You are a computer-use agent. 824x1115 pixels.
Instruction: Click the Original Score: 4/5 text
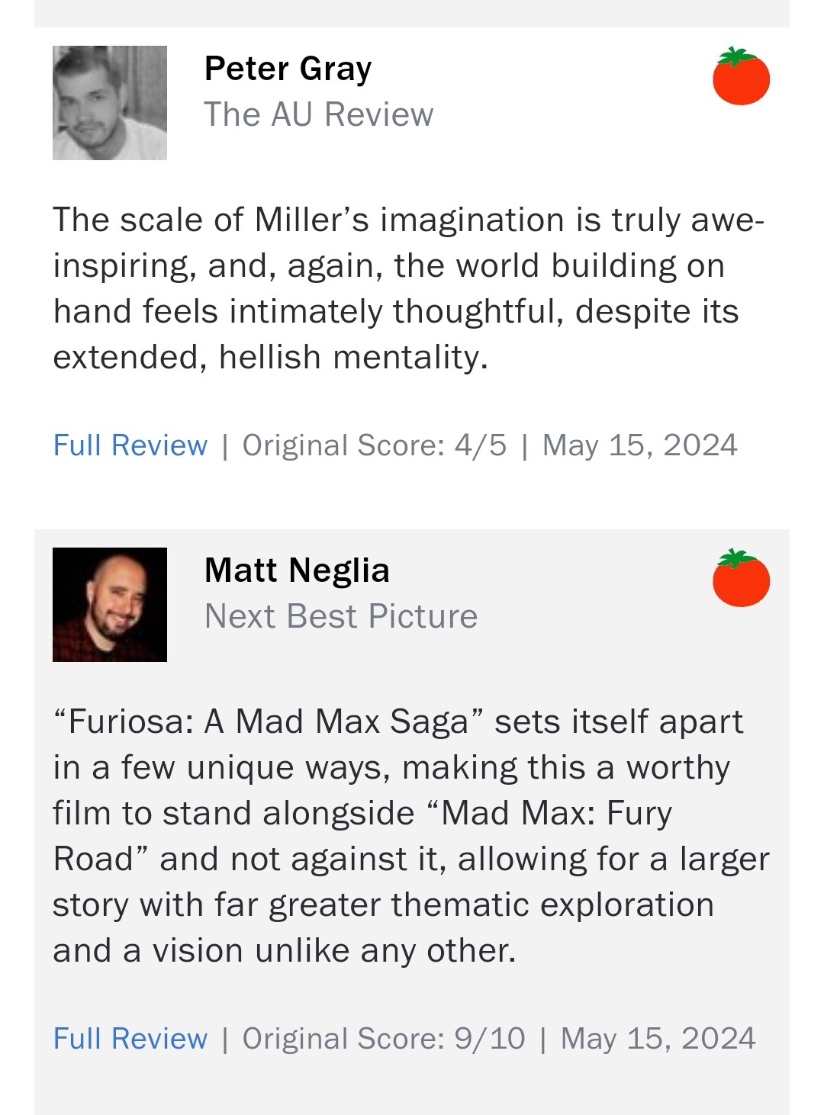click(374, 445)
